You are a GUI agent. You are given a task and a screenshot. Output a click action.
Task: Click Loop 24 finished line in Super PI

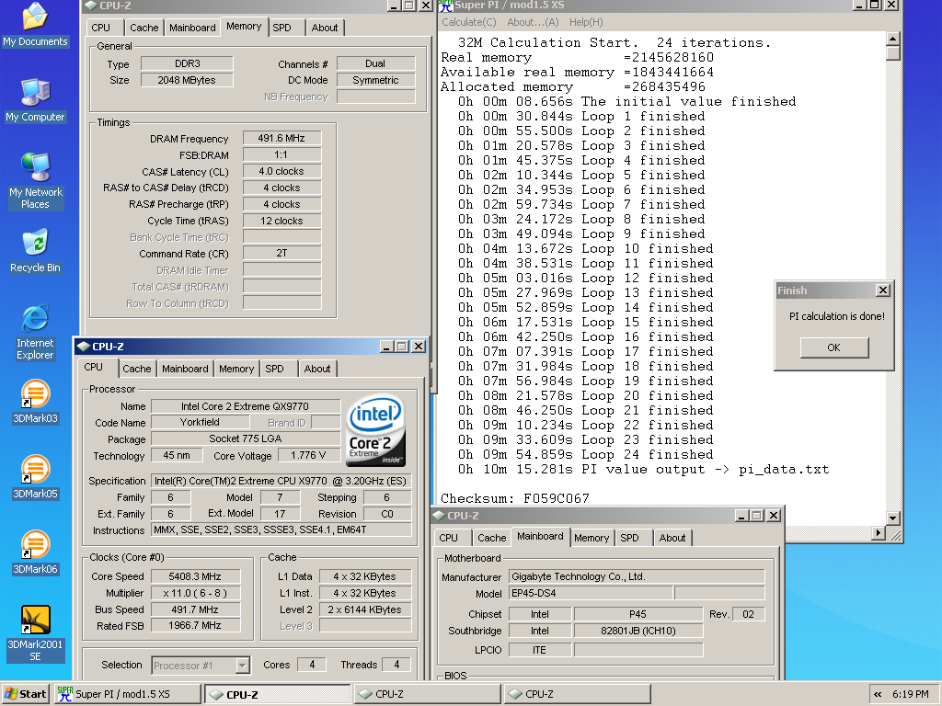(x=586, y=454)
